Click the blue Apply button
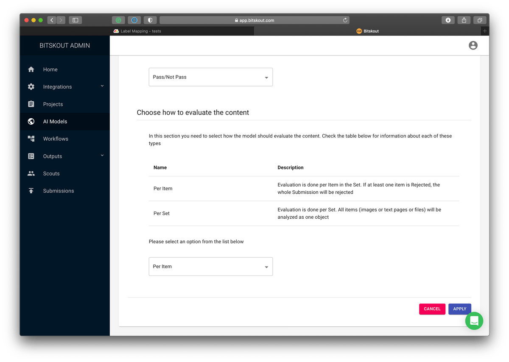Screen dimensions: 509x362 (460, 309)
